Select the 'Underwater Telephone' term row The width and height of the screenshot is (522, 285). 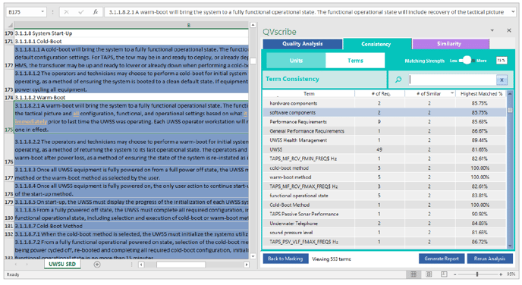385,224
